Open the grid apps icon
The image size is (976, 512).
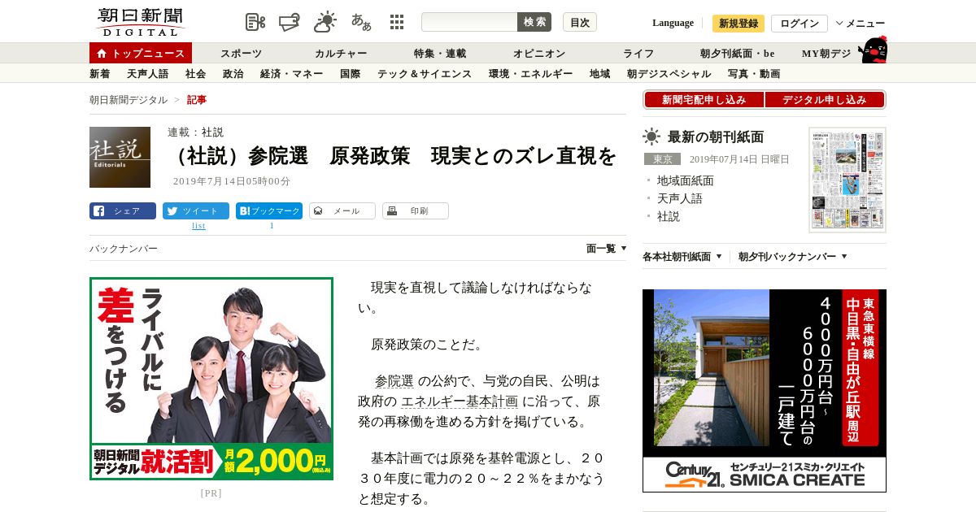(397, 22)
